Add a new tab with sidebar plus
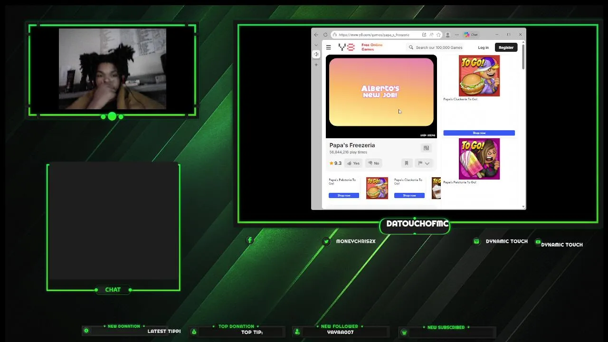 pos(316,65)
